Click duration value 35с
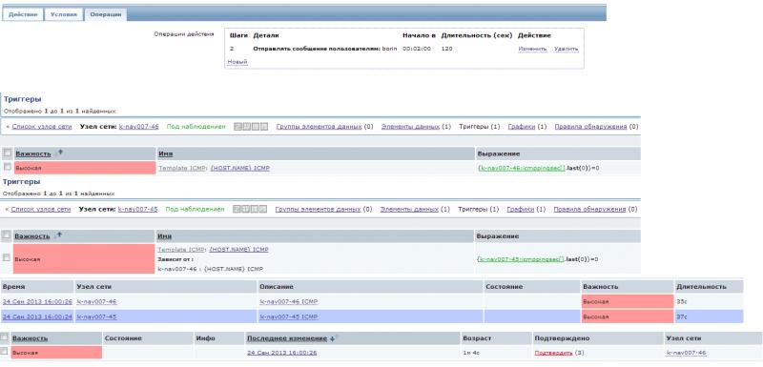The image size is (763, 367). click(681, 301)
